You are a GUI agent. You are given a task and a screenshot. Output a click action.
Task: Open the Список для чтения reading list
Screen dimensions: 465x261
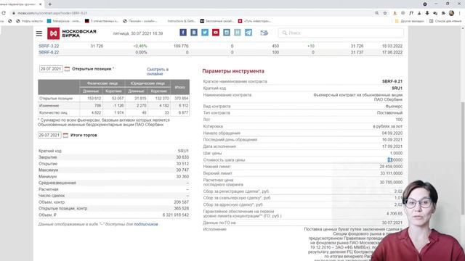(445, 21)
